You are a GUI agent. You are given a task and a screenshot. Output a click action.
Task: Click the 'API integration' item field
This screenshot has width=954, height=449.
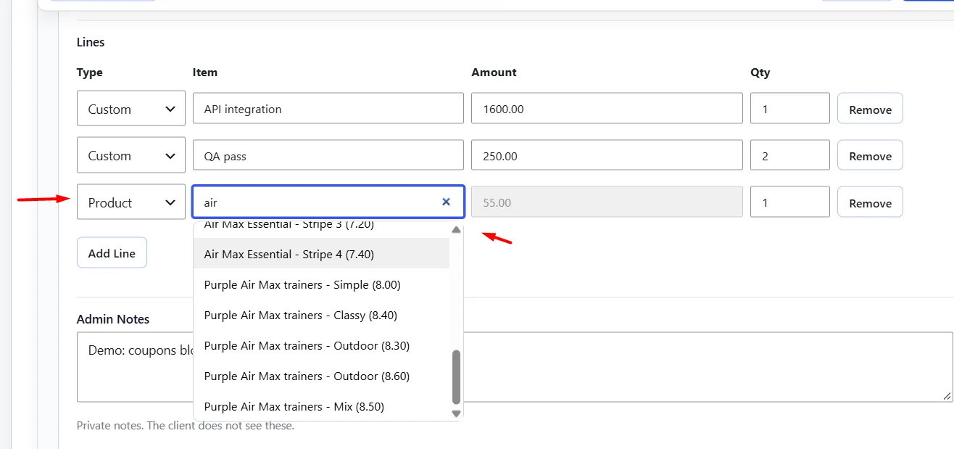tap(328, 109)
